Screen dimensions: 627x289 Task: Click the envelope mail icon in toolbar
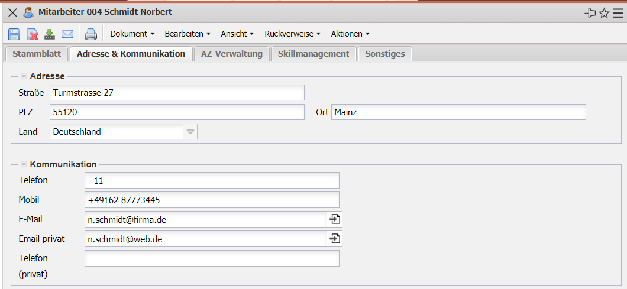coord(67,34)
